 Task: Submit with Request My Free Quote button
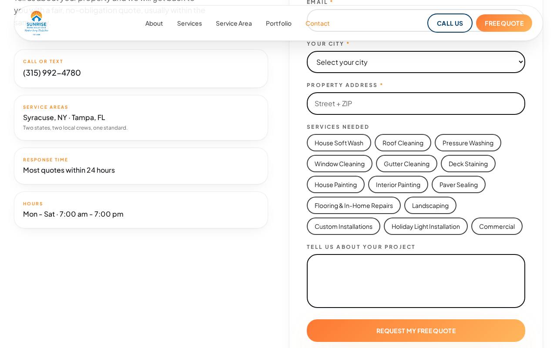pyautogui.click(x=416, y=331)
